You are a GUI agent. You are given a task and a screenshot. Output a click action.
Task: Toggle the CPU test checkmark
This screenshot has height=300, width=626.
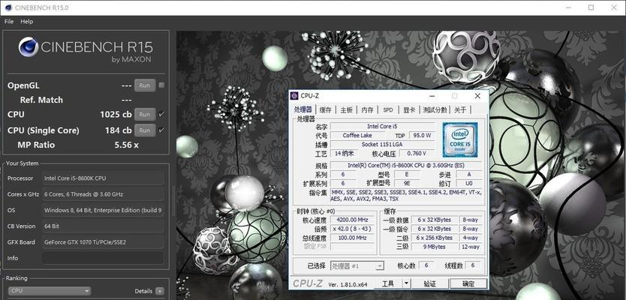click(x=161, y=114)
